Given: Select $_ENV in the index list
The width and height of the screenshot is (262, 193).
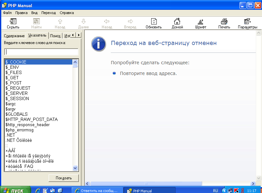Looking at the screenshot, I should tap(38, 67).
